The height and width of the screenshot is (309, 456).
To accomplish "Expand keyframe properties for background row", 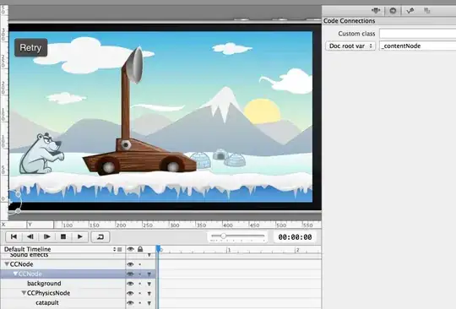I will (x=149, y=284).
